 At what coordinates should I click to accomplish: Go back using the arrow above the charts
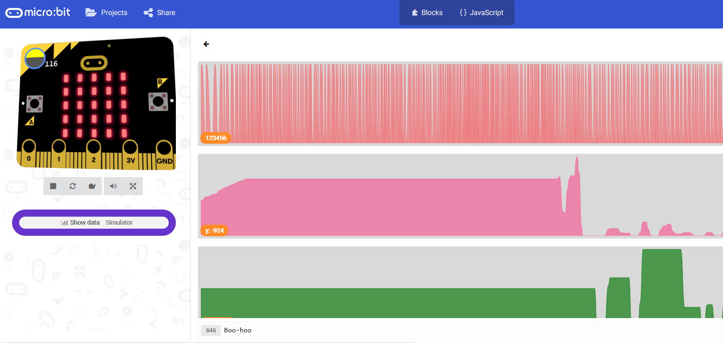(x=206, y=44)
